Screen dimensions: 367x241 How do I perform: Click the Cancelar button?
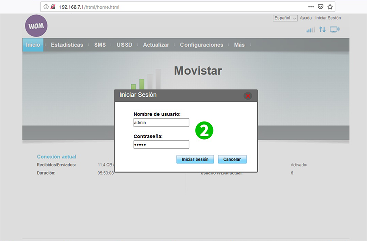[x=232, y=159]
